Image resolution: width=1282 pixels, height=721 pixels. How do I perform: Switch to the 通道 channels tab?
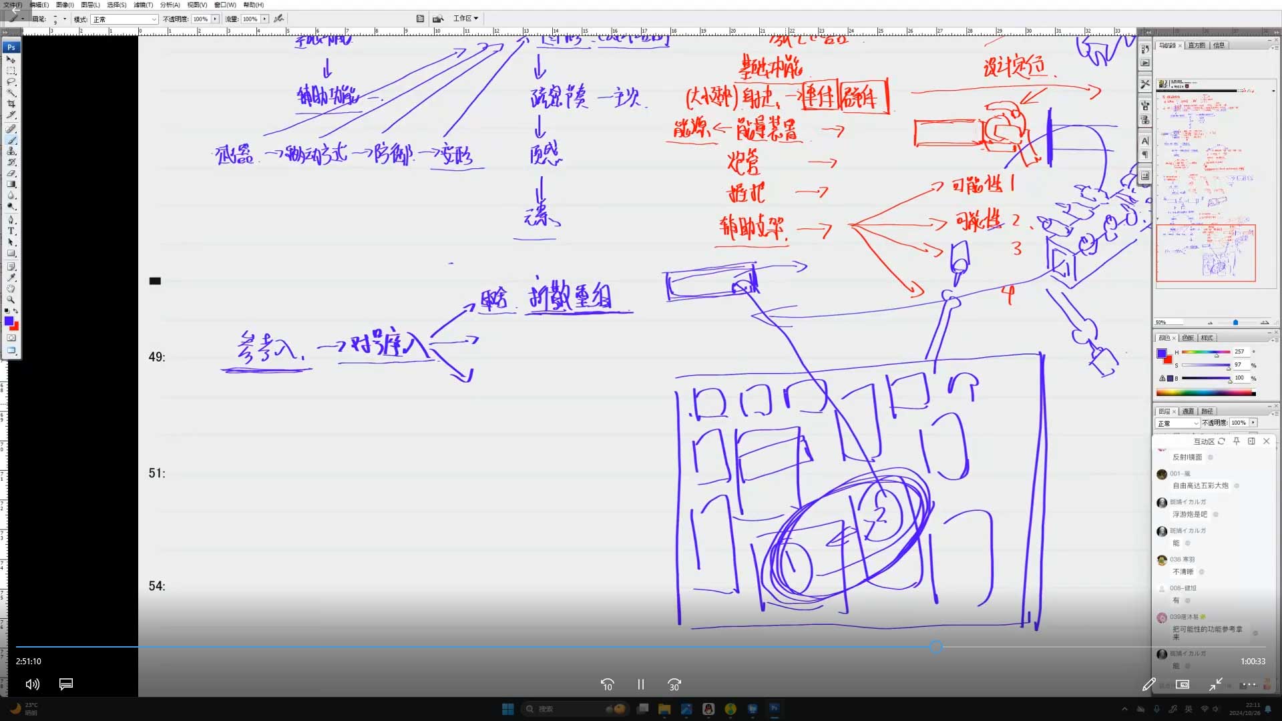(1189, 411)
